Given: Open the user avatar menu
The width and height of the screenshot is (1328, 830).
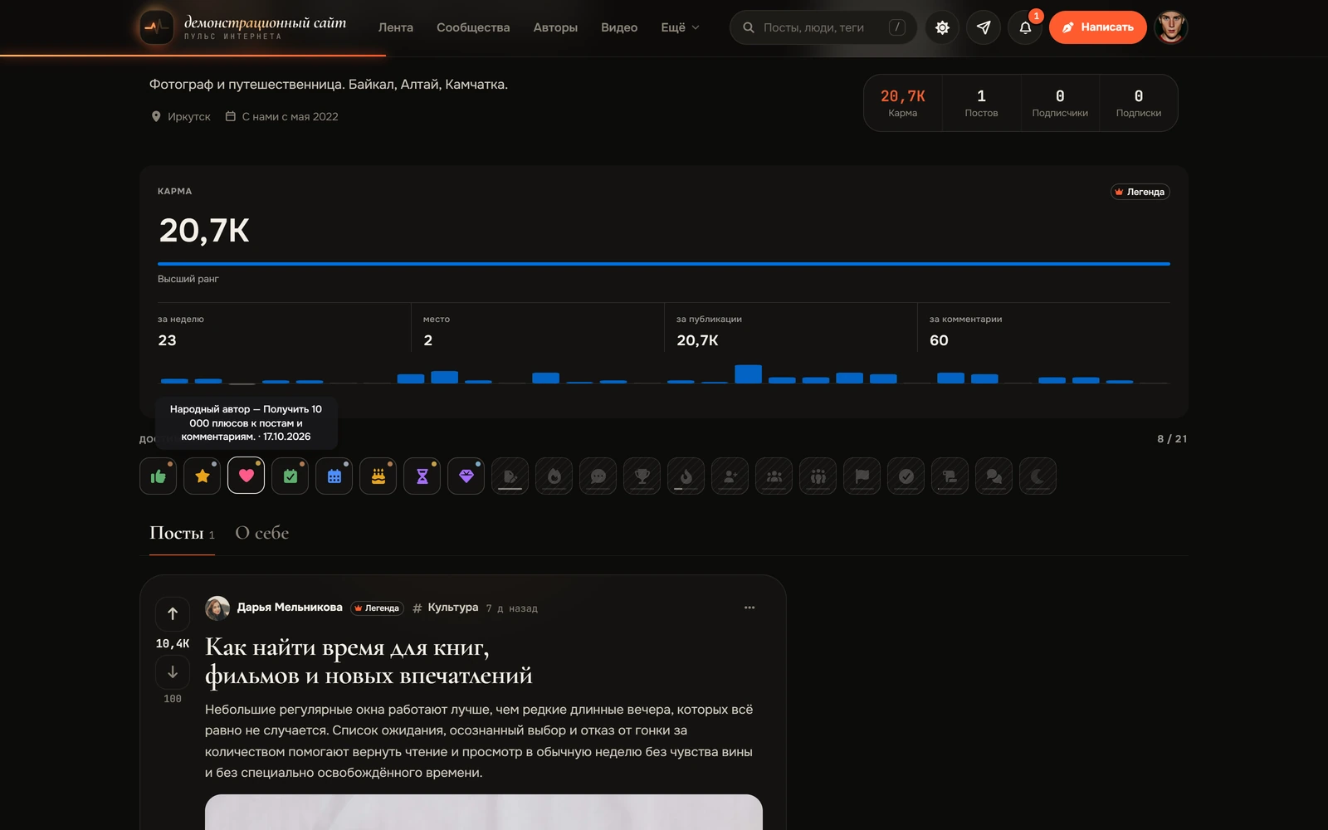Looking at the screenshot, I should pyautogui.click(x=1171, y=27).
